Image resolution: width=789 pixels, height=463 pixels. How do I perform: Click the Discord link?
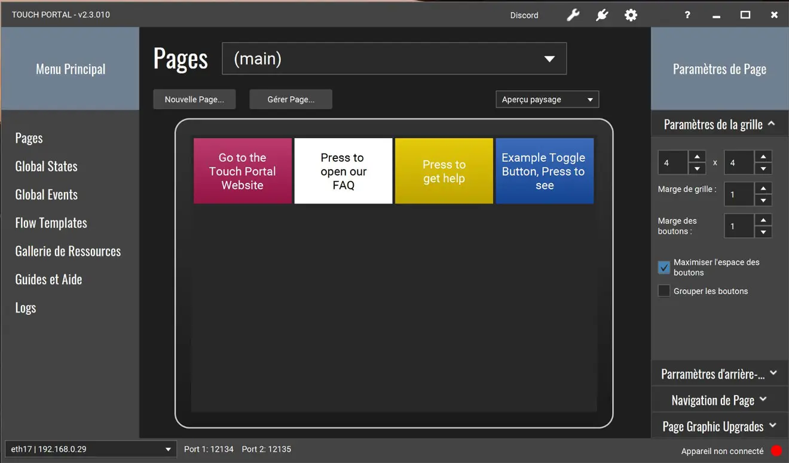click(524, 15)
